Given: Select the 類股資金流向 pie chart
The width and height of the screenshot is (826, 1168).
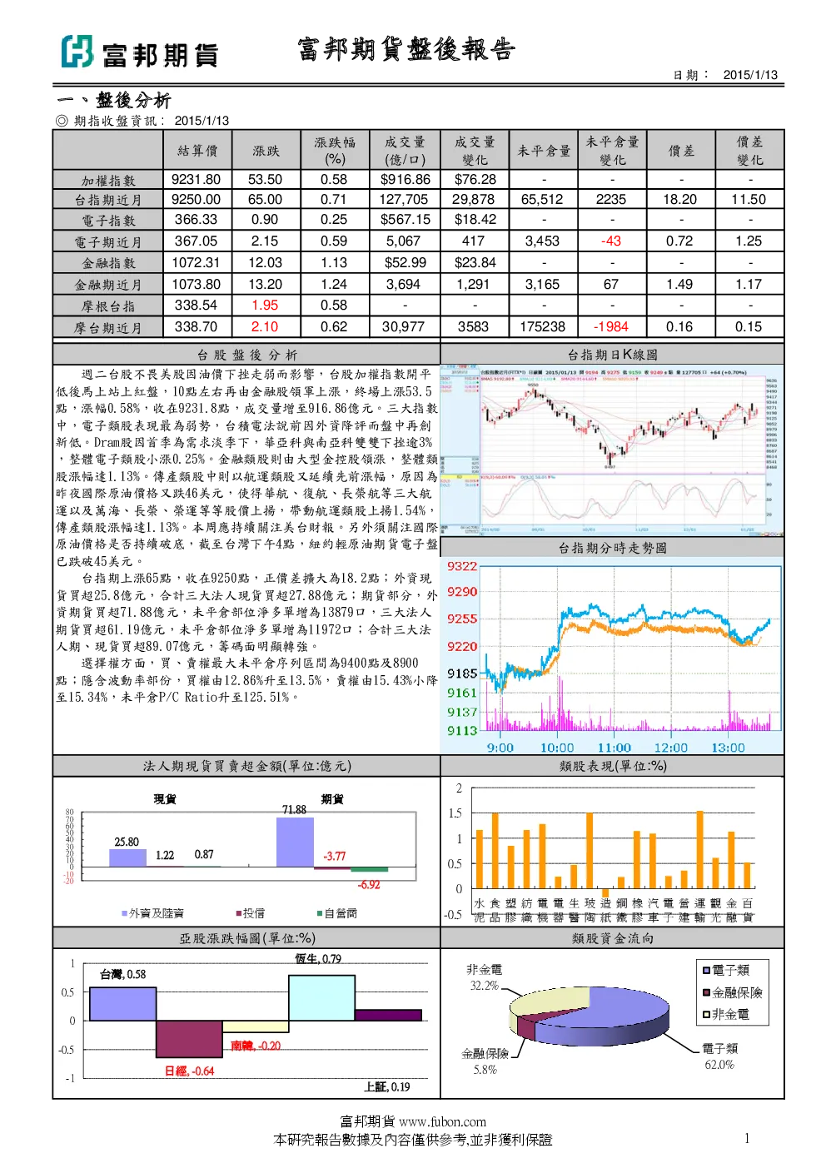Looking at the screenshot, I should (589, 1016).
